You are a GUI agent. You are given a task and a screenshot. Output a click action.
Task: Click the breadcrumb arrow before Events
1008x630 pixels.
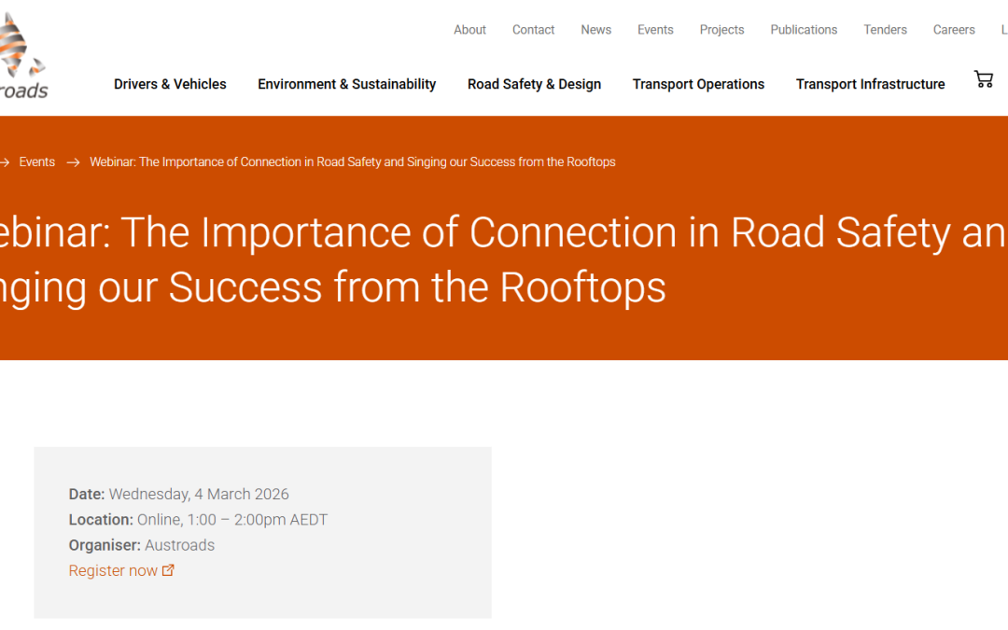tap(6, 161)
